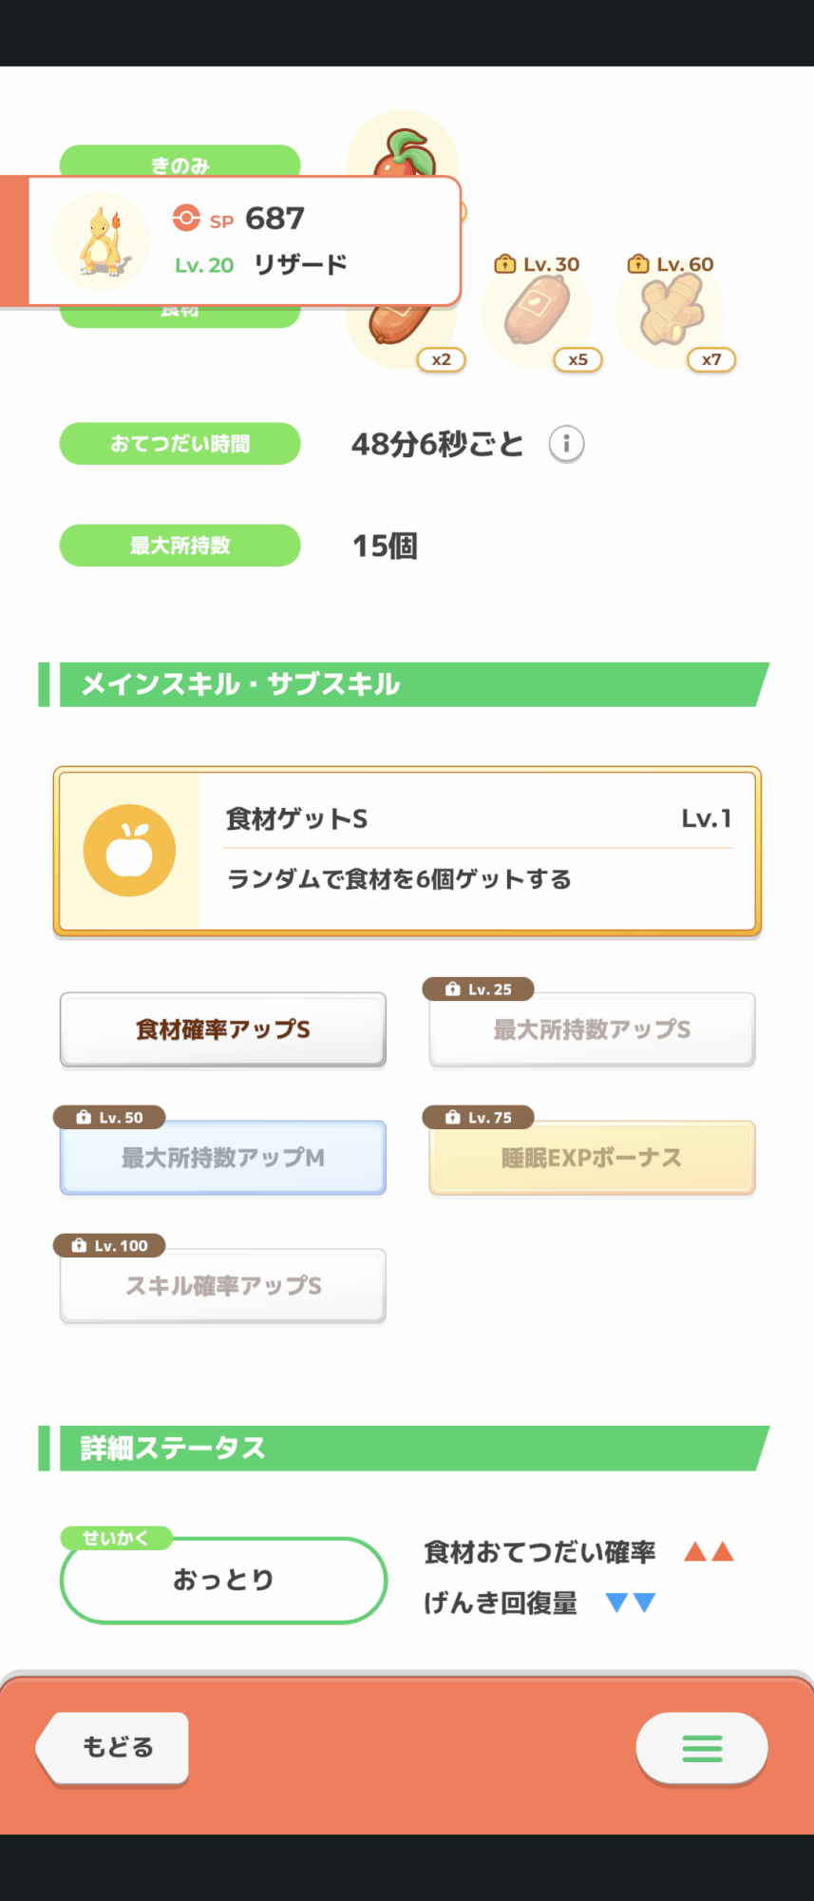The width and height of the screenshot is (814, 1901).
Task: Select locked 最大所持数アップM skill
Action: click(223, 1158)
